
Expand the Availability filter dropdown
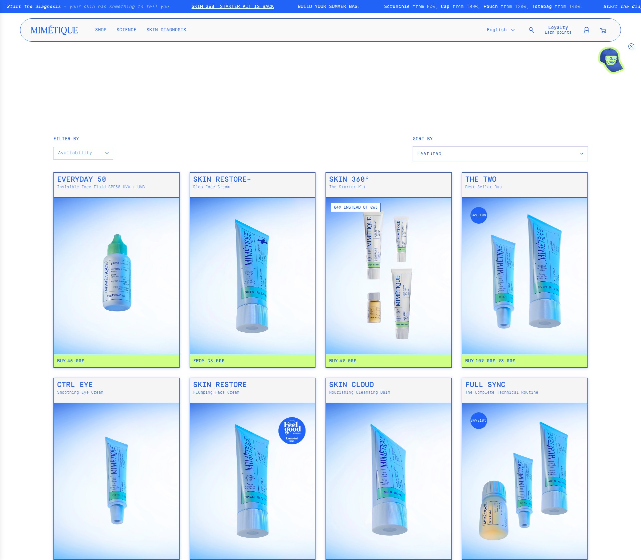(83, 153)
